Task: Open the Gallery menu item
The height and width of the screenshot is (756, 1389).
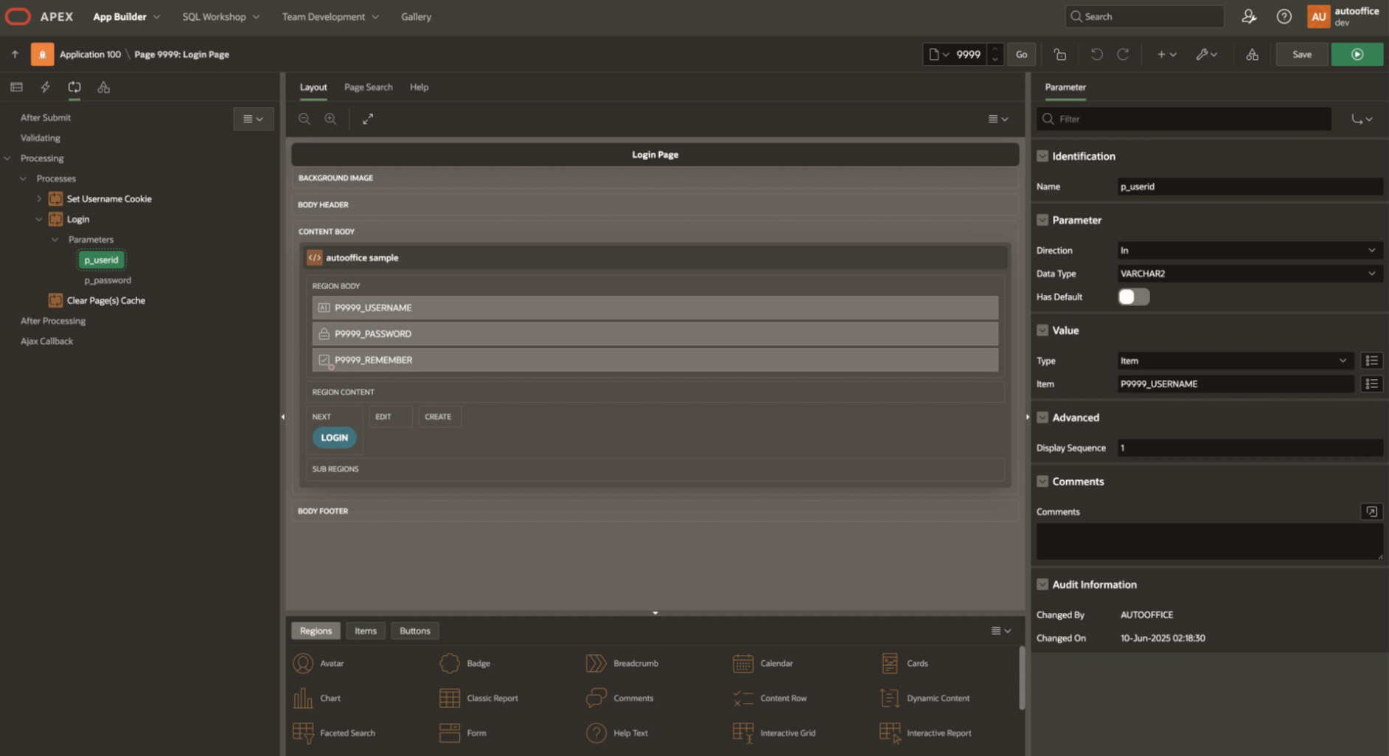Action: 416,16
